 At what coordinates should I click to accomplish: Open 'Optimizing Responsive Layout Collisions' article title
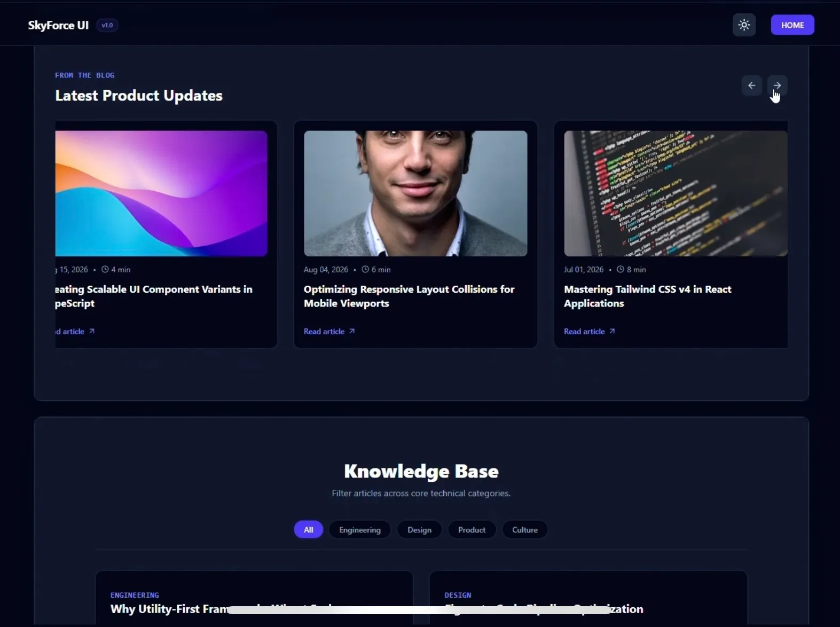409,296
